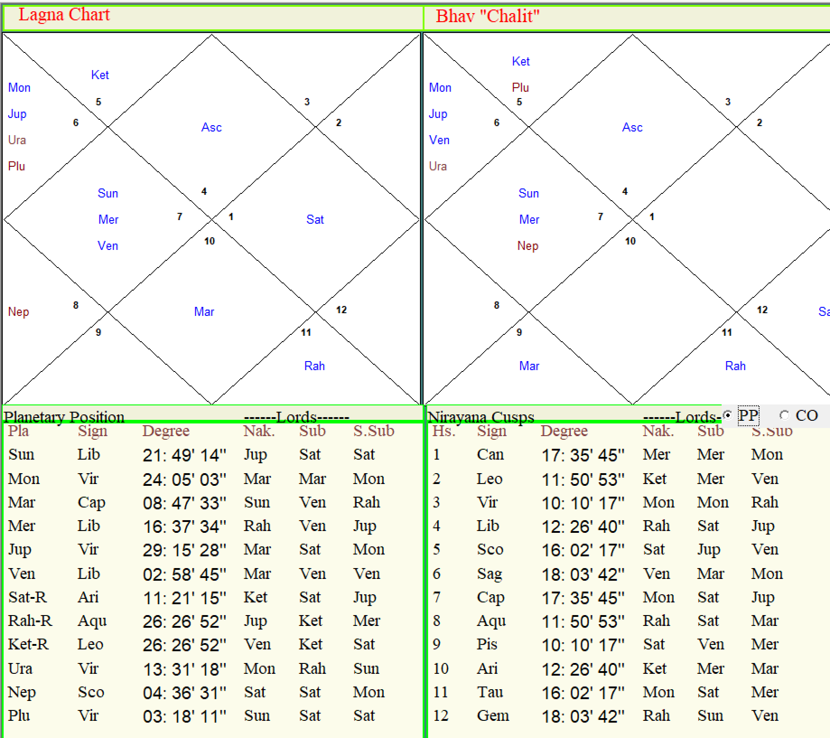Click cusp 9 sign Pis
Screen dimensions: 830x738
[x=487, y=644]
